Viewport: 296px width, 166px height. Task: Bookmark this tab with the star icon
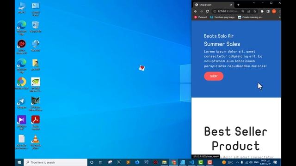[x=255, y=11]
